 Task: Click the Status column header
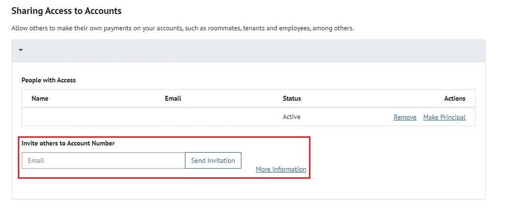tap(292, 98)
